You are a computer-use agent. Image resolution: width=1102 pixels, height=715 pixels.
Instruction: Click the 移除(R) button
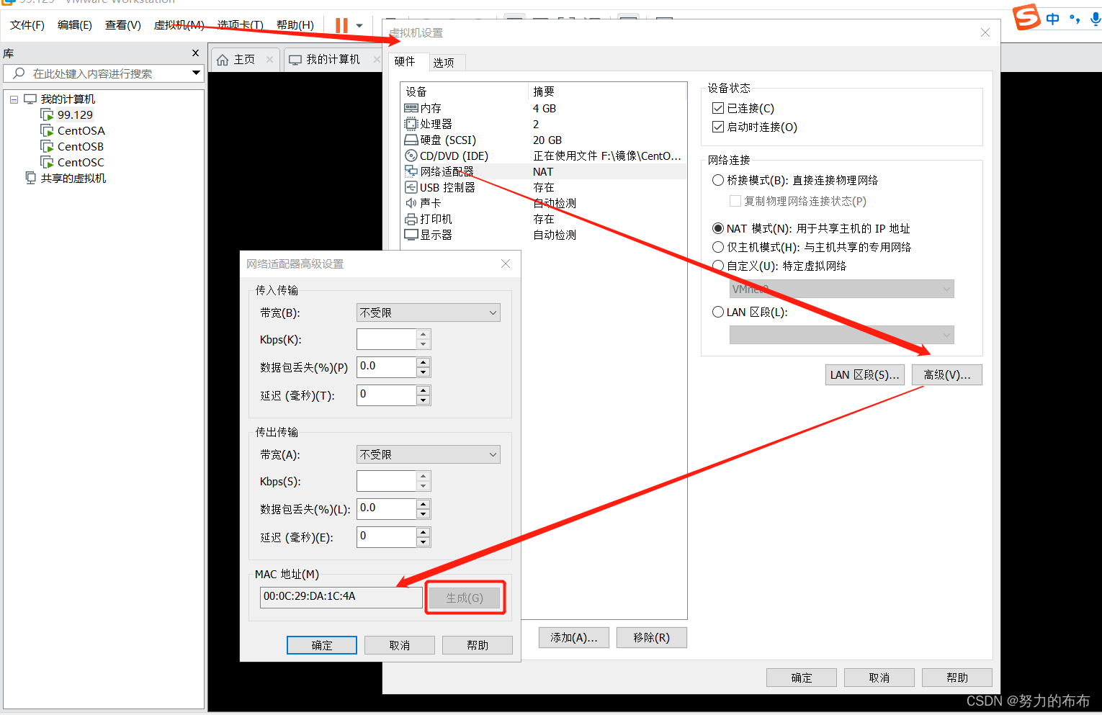[652, 637]
